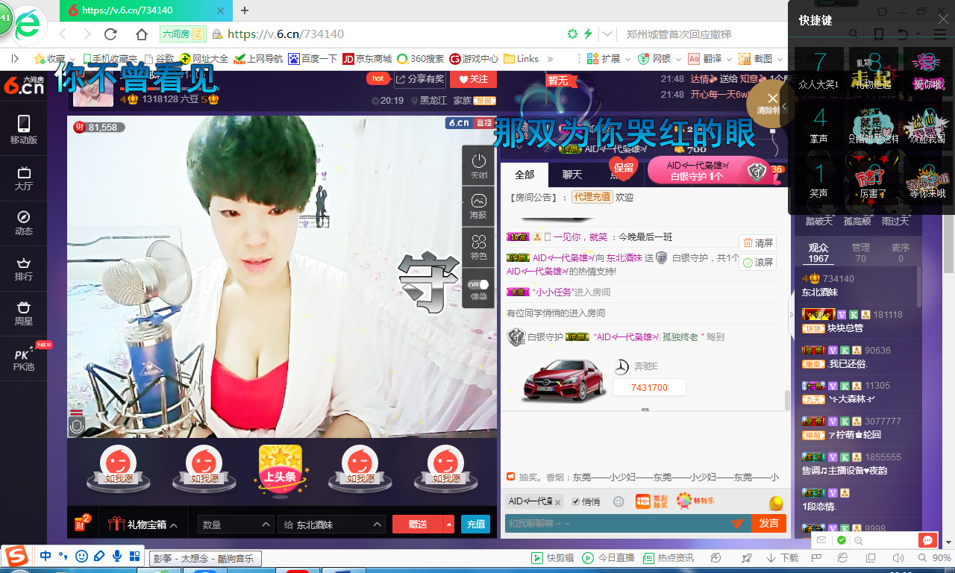Image resolution: width=955 pixels, height=573 pixels.
Task: Switch to 观众 audience tab
Action: (x=818, y=253)
